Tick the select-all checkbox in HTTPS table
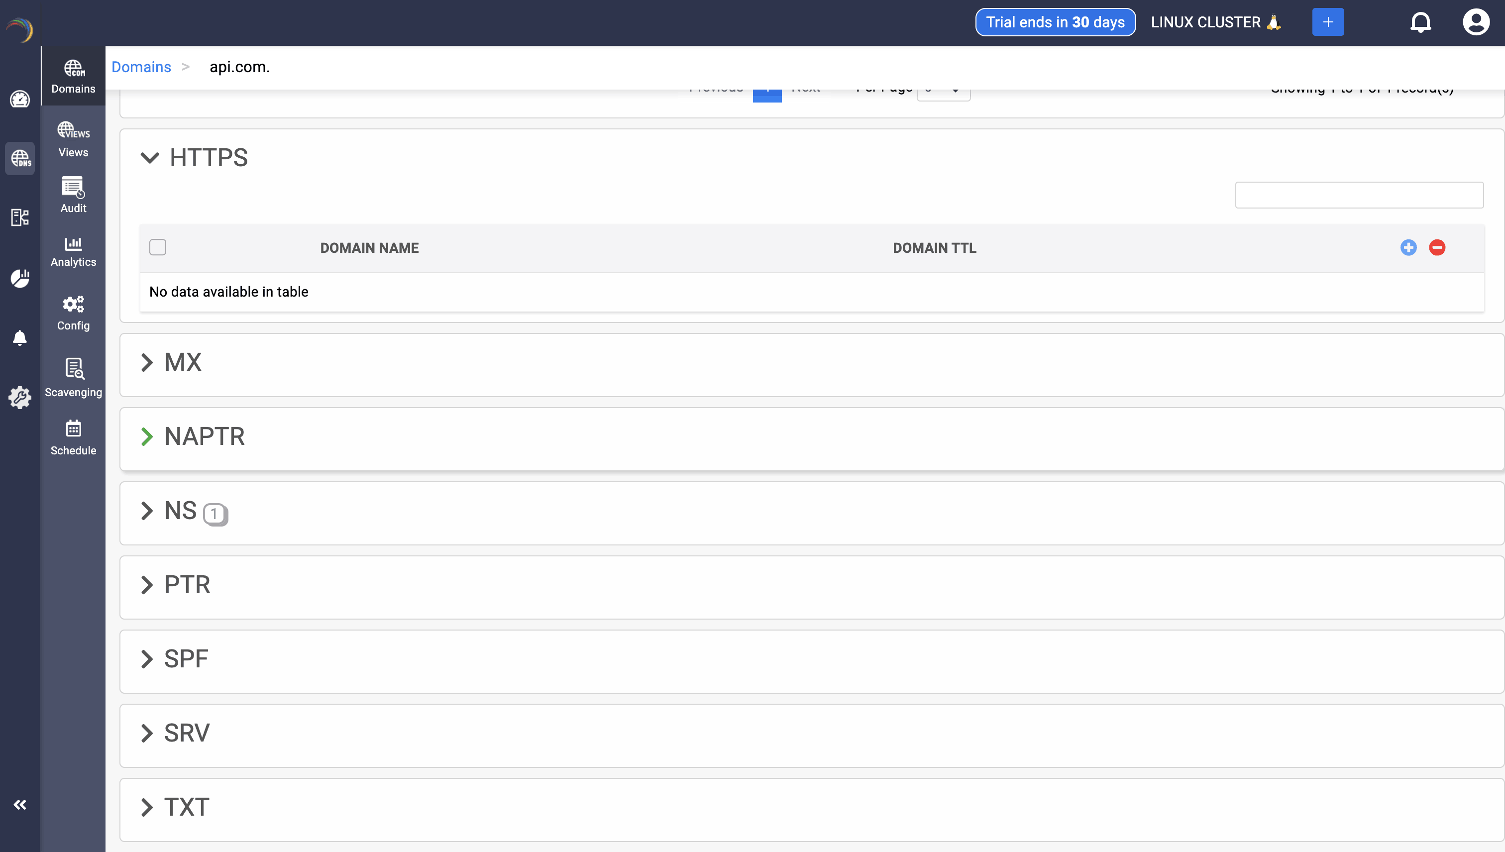This screenshot has height=852, width=1505. point(157,247)
